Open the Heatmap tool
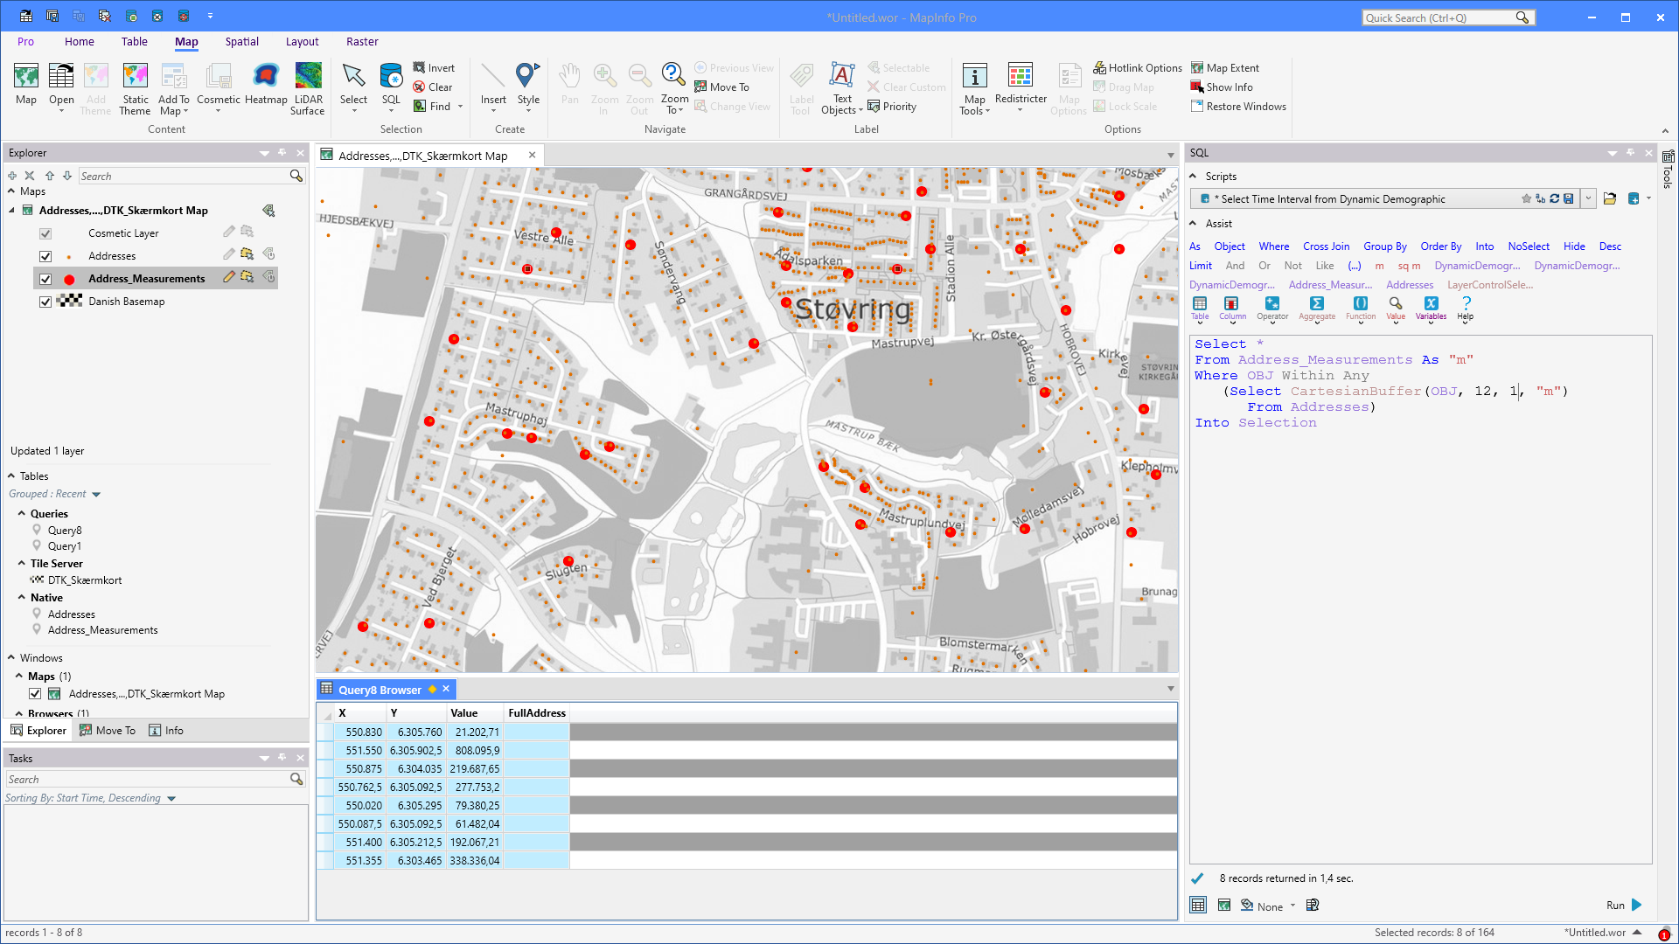The height and width of the screenshot is (944, 1679). click(266, 77)
